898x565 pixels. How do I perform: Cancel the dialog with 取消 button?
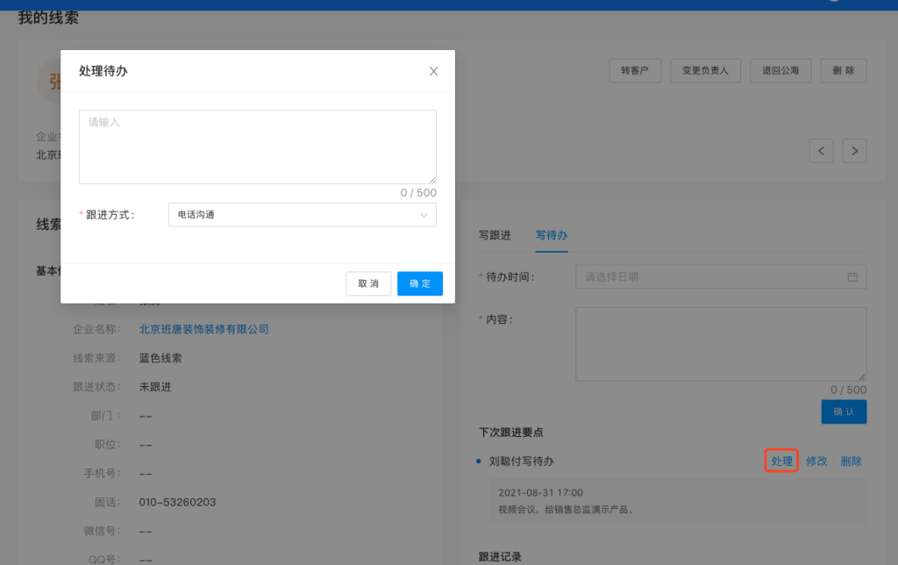368,283
